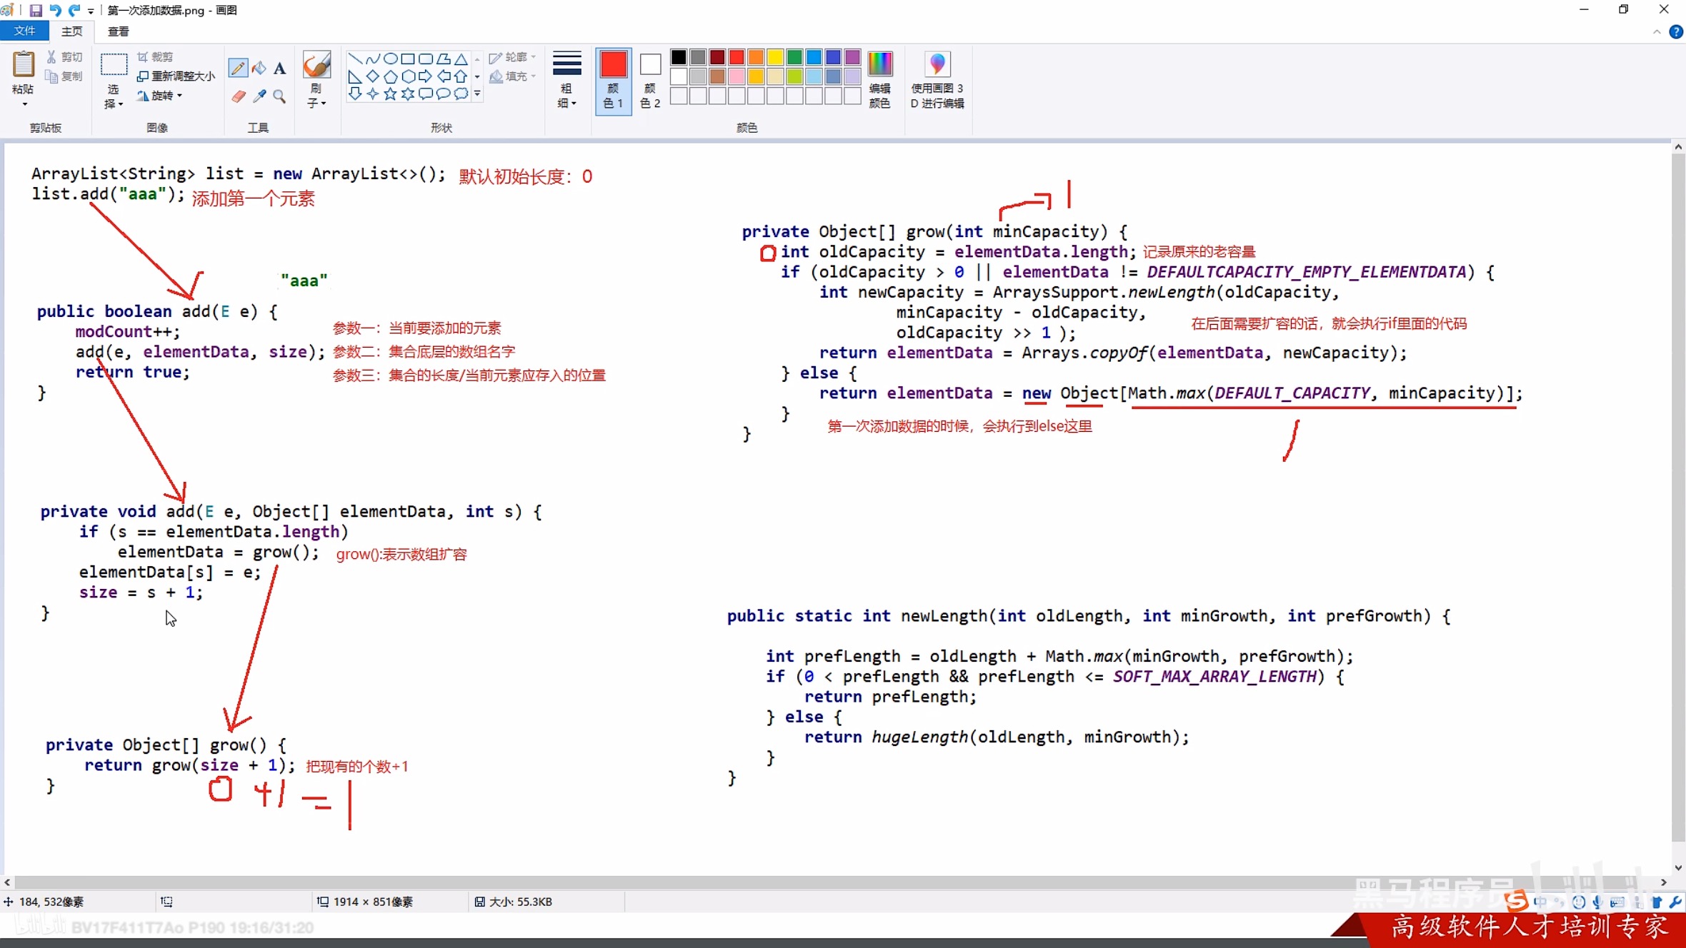The width and height of the screenshot is (1686, 948).
Task: Choose the five-point star shape
Action: click(x=390, y=94)
